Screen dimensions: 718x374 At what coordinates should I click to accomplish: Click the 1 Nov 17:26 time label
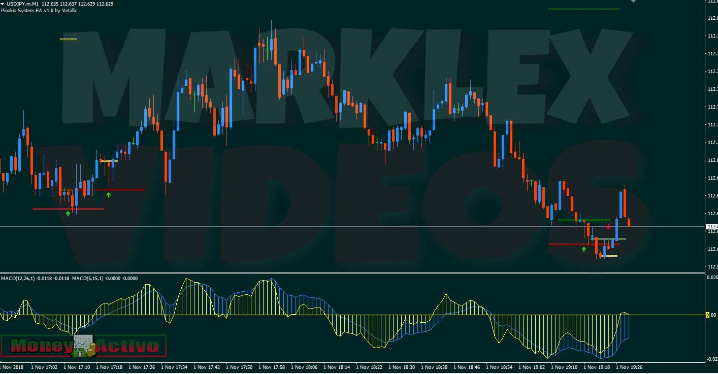point(142,367)
